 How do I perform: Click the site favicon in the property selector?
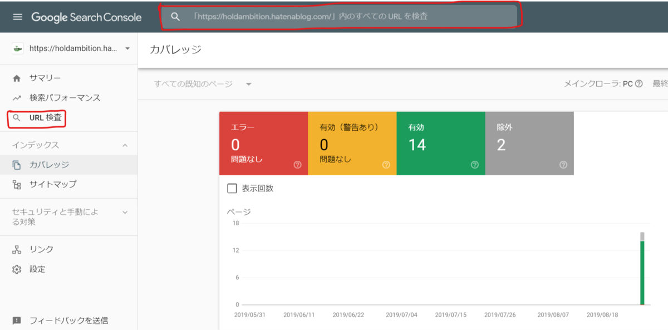pos(18,48)
